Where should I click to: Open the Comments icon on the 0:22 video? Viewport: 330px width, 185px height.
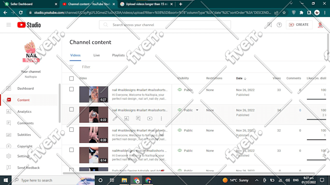[138, 119]
